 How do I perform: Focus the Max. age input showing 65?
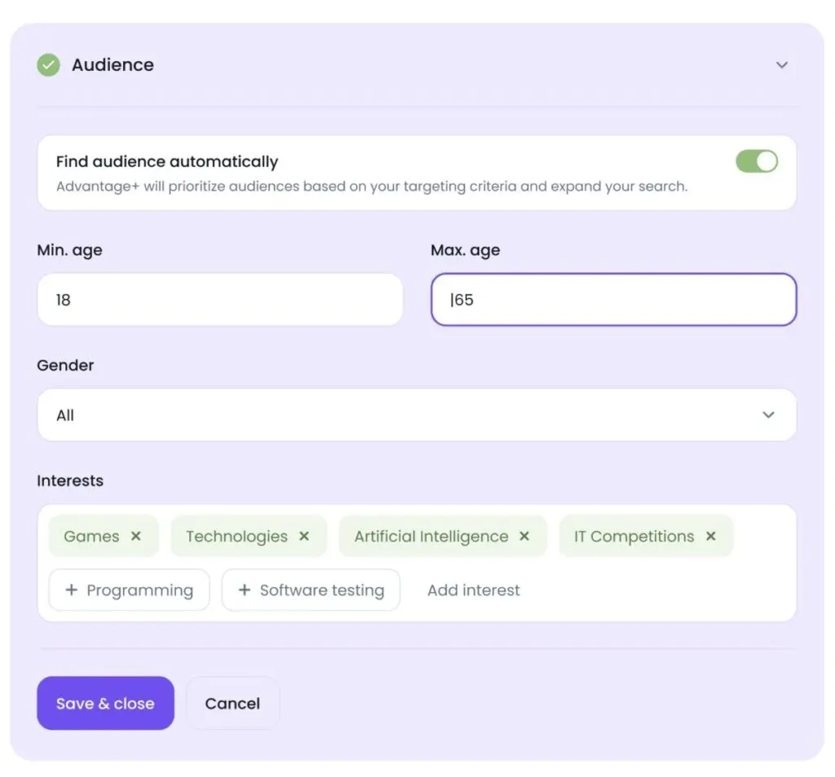[613, 299]
